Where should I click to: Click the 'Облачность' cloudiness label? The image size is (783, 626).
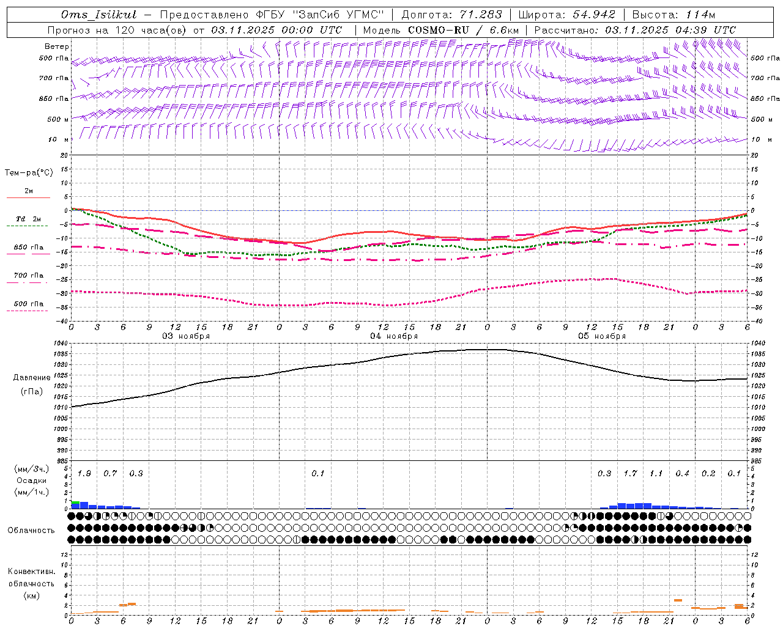pyautogui.click(x=31, y=530)
